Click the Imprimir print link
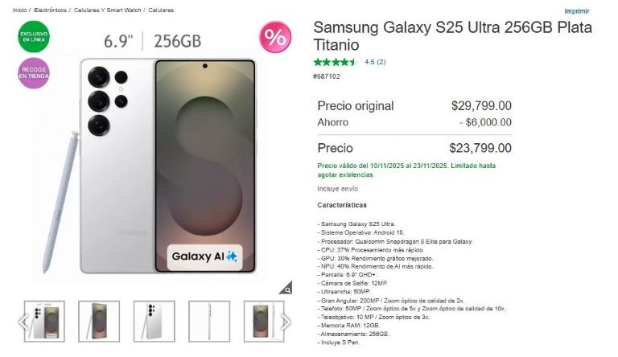The image size is (618, 357). pos(577,11)
